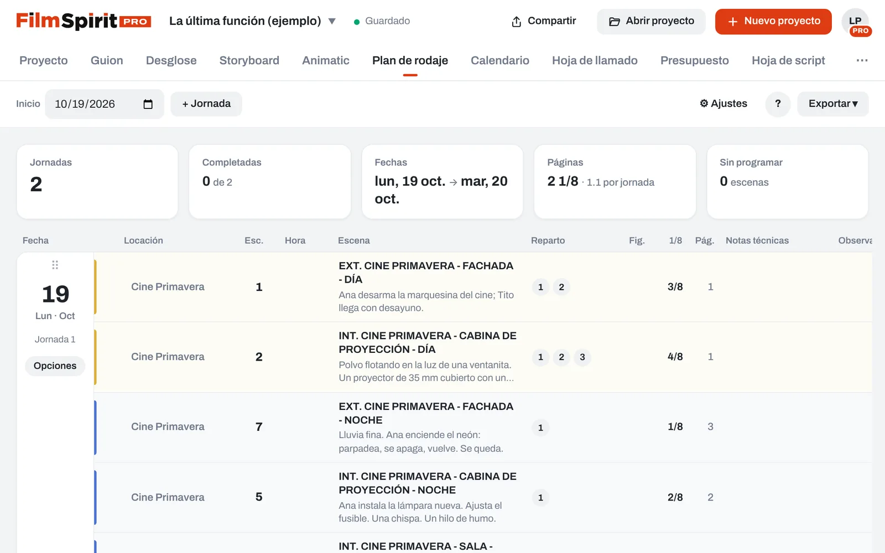Open the calendar picker in the Inicio date field
This screenshot has height=553, width=885.
pyautogui.click(x=148, y=104)
